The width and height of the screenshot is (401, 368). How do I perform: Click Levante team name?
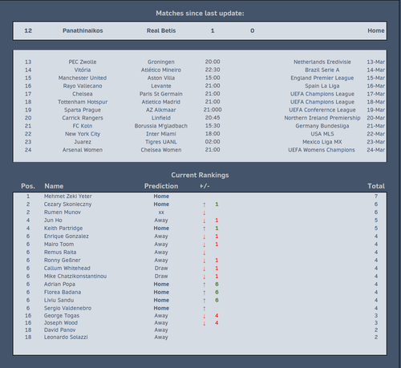coord(161,86)
